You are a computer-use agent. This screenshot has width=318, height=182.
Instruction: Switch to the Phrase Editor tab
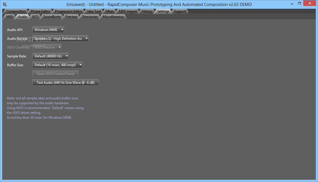pos(40,11)
